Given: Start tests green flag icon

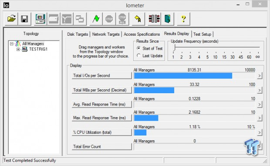Looking at the screenshot, I should (x=96, y=19).
